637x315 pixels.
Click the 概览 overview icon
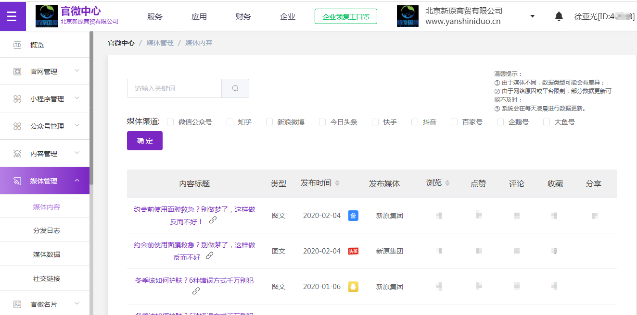pos(17,45)
